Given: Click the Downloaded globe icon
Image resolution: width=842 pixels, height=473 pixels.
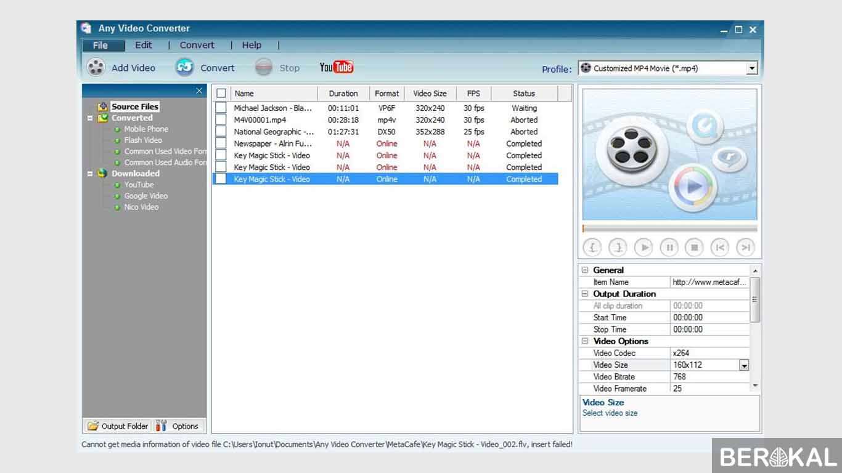Looking at the screenshot, I should 103,174.
